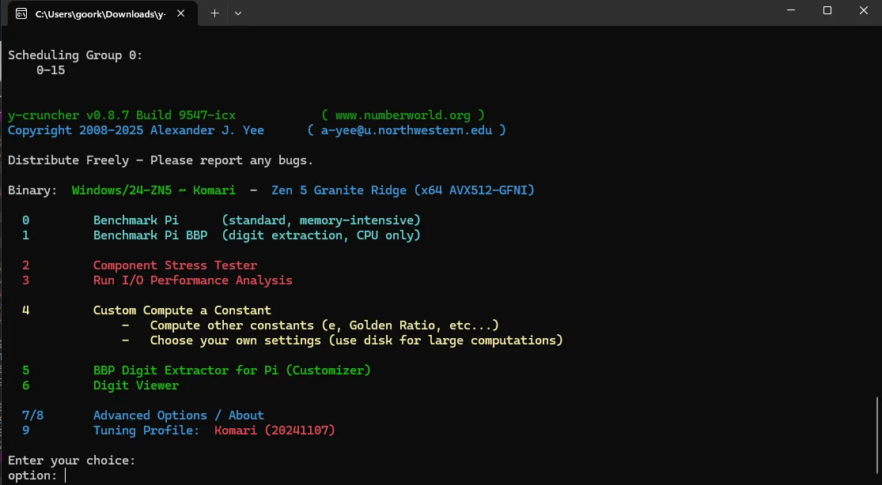
Task: Click 'Distribute Freely - Please report any bugs.'
Action: point(161,160)
